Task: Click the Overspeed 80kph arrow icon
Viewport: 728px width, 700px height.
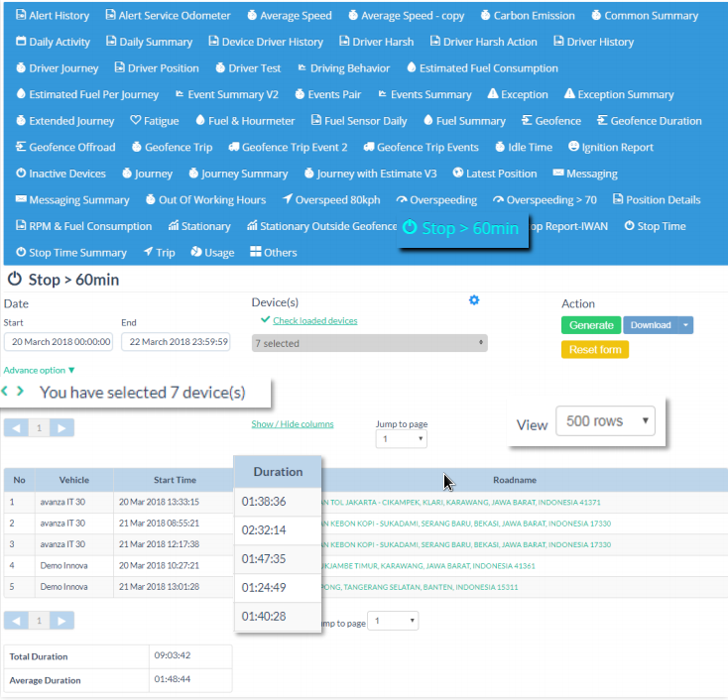Action: [x=288, y=199]
